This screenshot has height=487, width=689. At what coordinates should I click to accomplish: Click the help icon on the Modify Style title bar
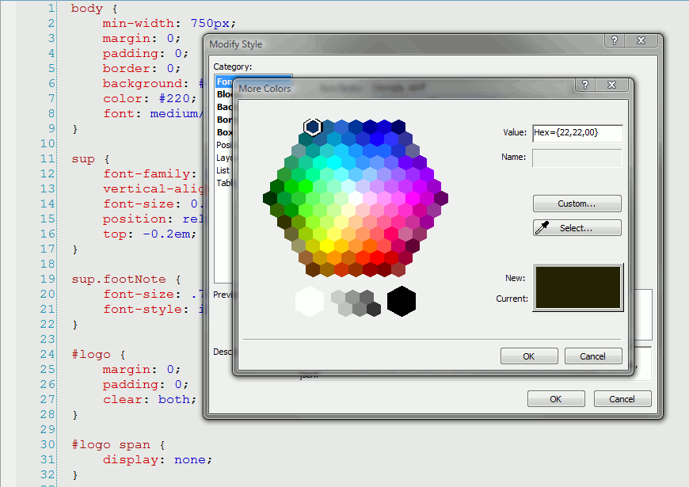click(615, 41)
